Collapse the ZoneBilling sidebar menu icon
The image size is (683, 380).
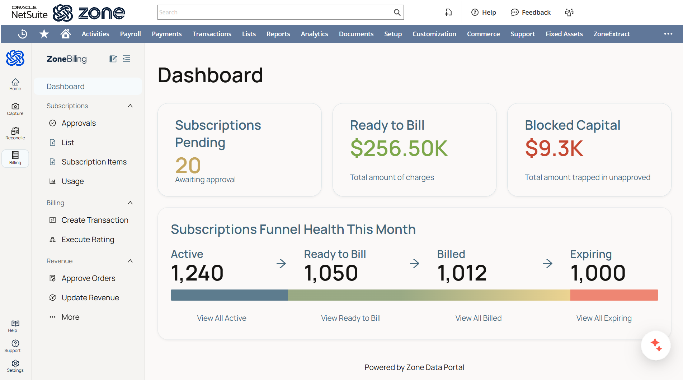[x=126, y=59]
